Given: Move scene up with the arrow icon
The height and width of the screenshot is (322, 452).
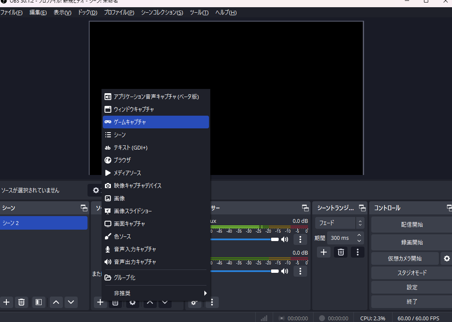Looking at the screenshot, I should coord(56,302).
